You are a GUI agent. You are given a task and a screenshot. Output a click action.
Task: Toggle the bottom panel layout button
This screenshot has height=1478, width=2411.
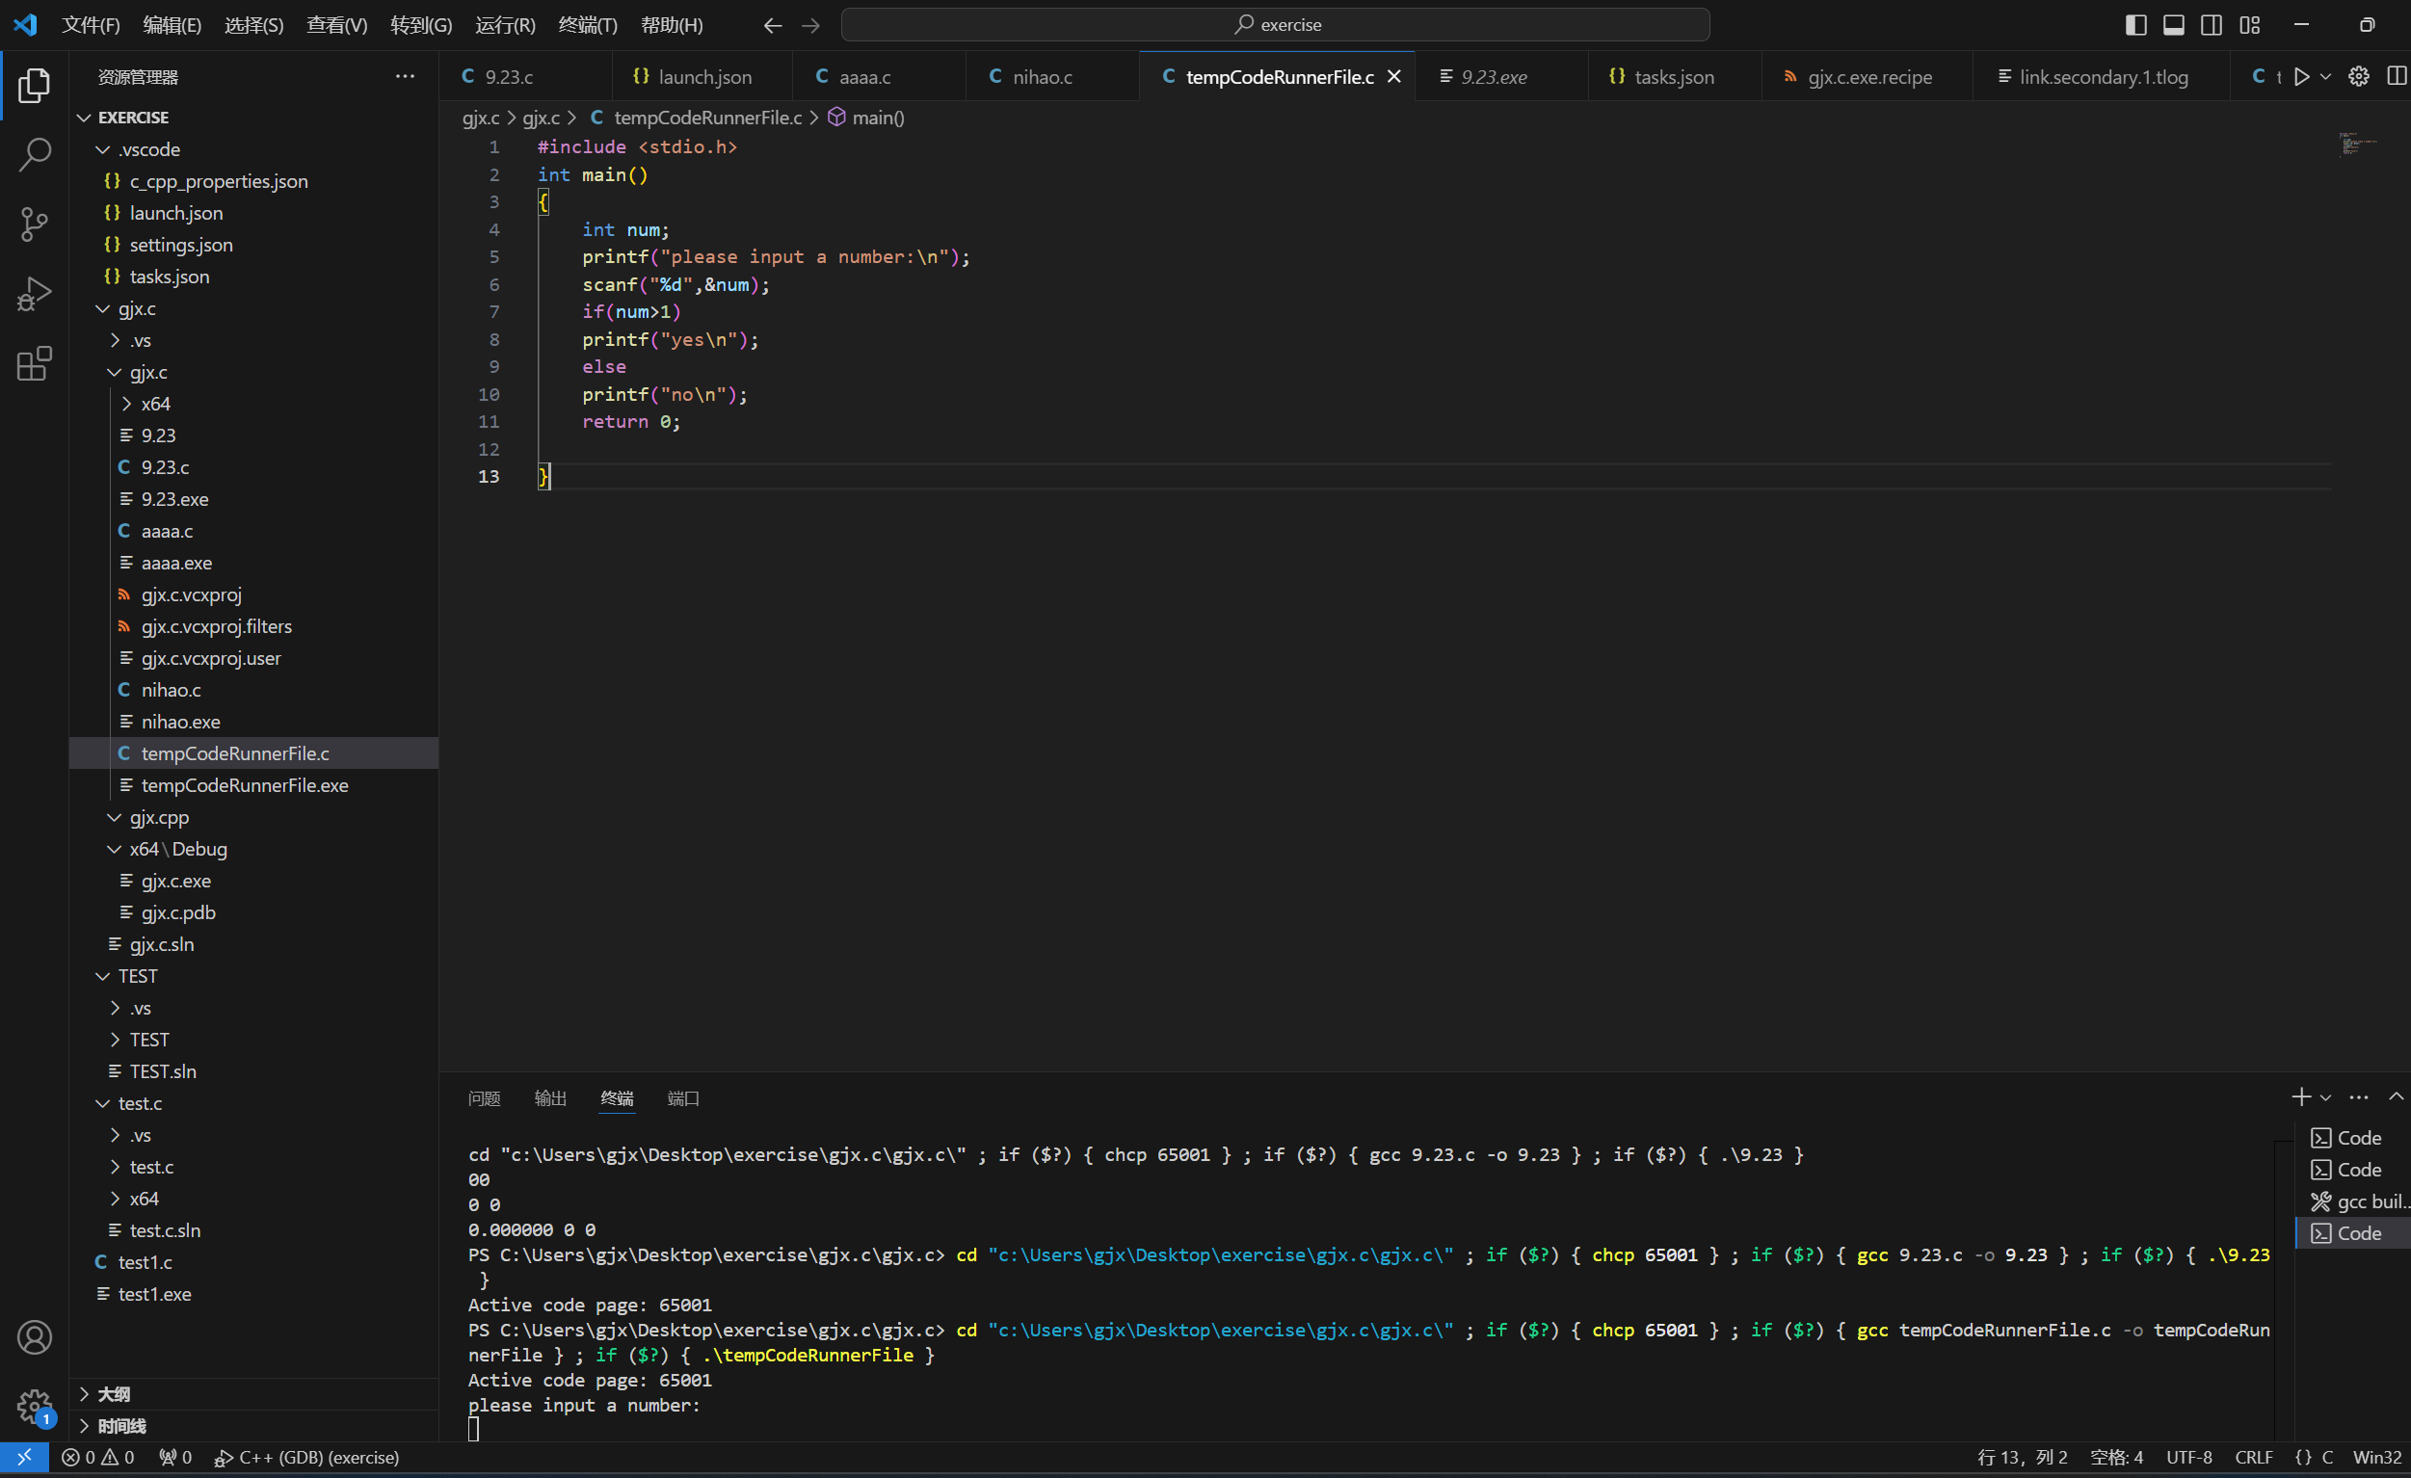pos(2173,24)
